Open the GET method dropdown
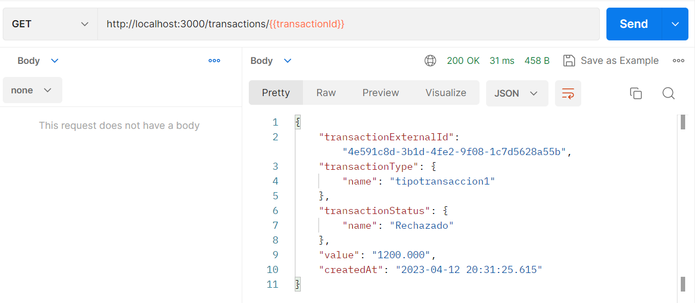This screenshot has width=695, height=303. (50, 24)
